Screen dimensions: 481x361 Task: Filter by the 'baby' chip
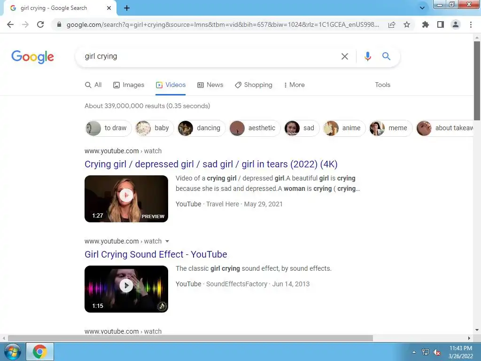click(x=155, y=128)
